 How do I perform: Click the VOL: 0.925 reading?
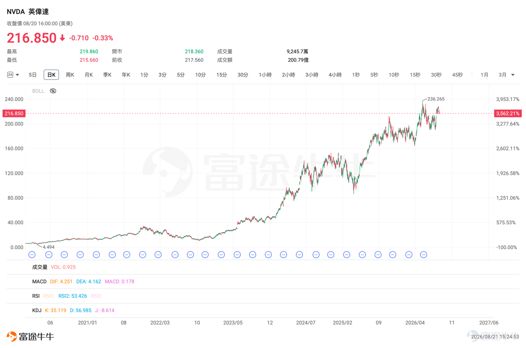tap(63, 267)
